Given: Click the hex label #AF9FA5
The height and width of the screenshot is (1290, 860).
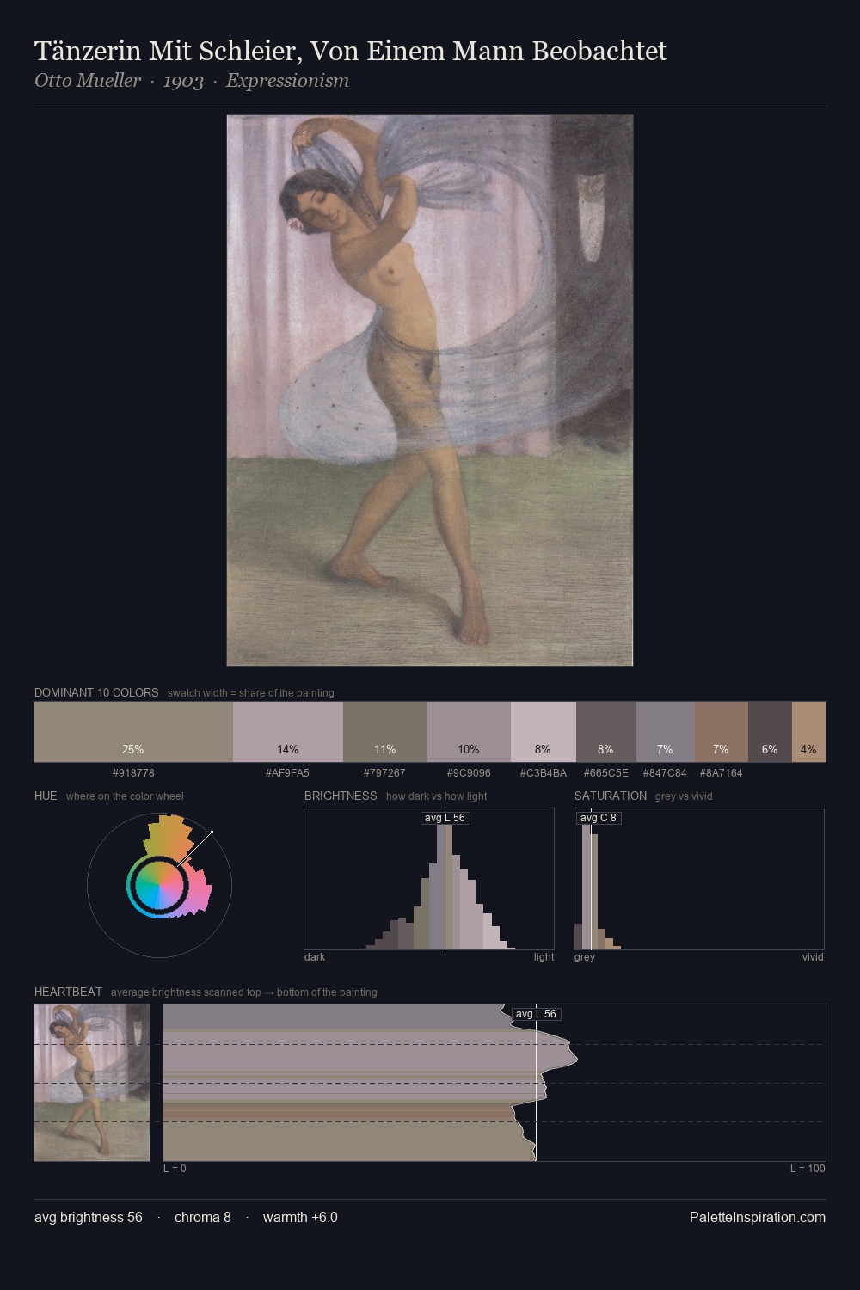Looking at the screenshot, I should (x=287, y=773).
